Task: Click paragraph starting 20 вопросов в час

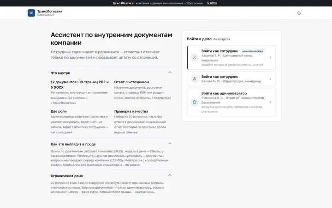Action: click(107, 187)
